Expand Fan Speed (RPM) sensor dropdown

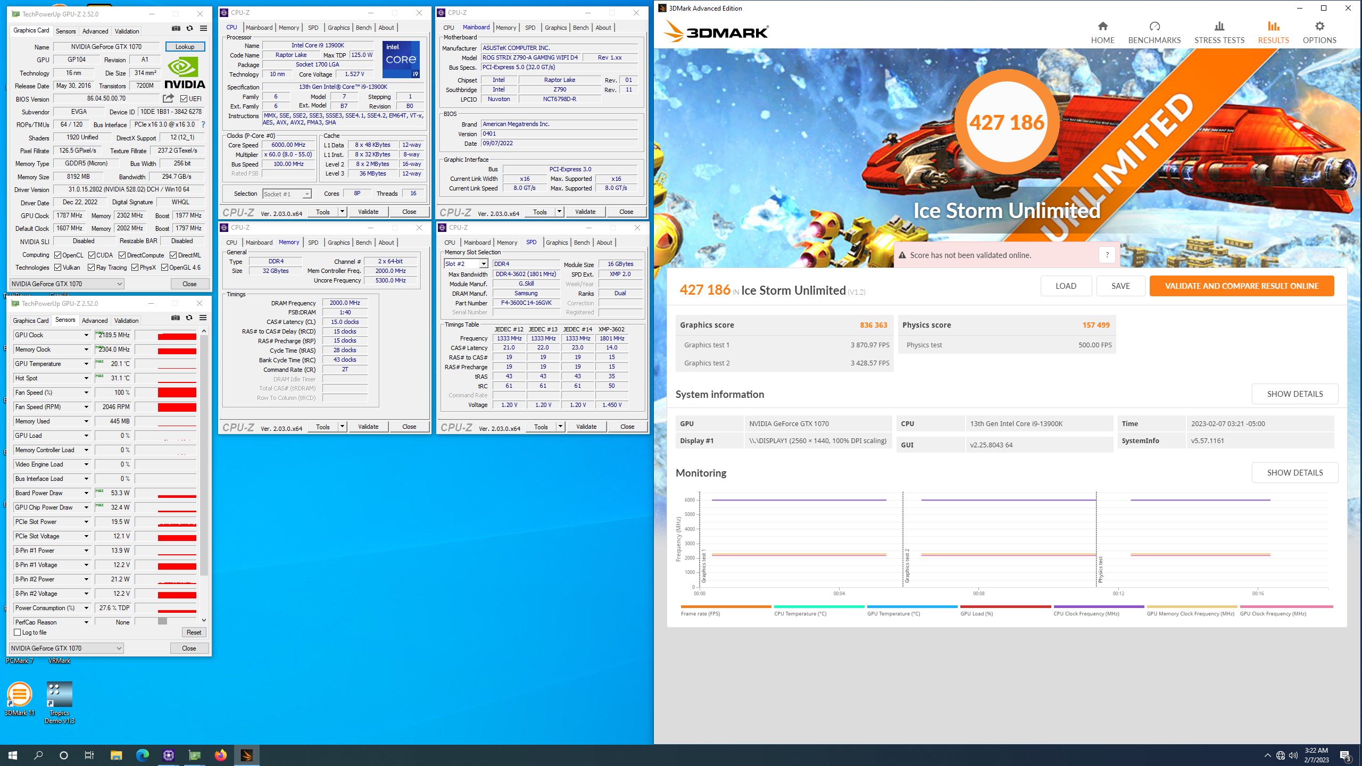click(86, 407)
